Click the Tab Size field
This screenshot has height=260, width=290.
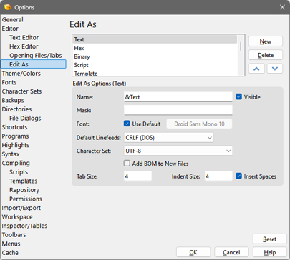(x=137, y=176)
